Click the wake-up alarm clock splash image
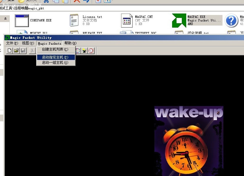Viewport: 244px width, 176px height. (x=189, y=141)
